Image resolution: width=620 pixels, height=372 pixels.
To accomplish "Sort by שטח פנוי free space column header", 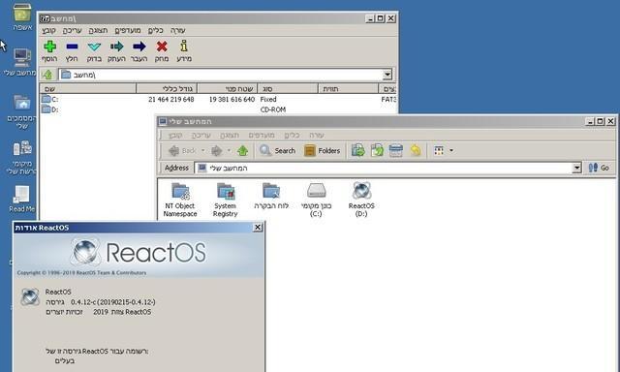I will click(x=227, y=88).
